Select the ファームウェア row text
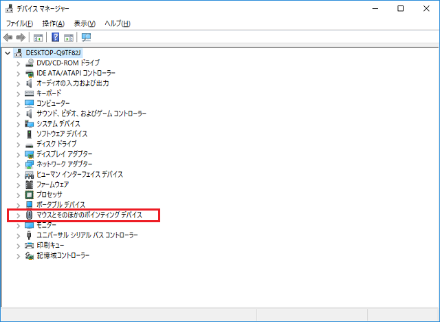This screenshot has height=322, width=440. click(x=53, y=184)
